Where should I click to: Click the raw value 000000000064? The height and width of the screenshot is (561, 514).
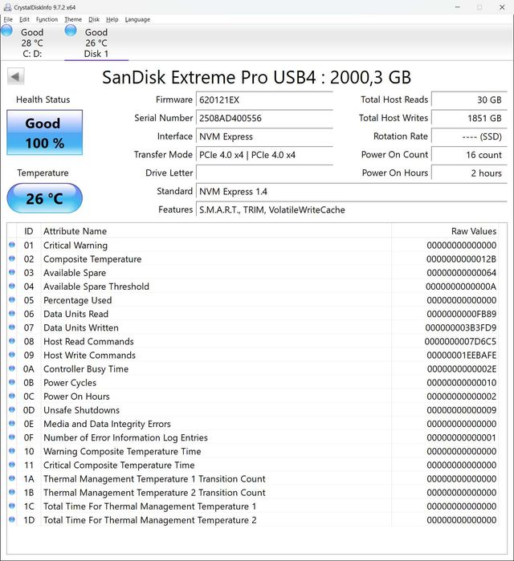point(461,273)
